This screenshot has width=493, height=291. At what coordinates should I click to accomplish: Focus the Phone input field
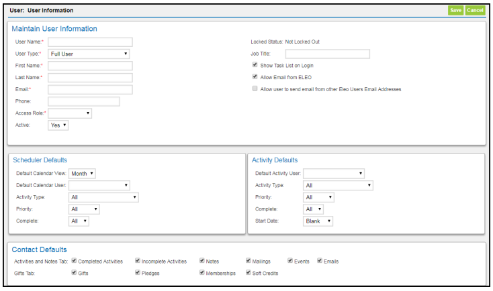(x=84, y=101)
